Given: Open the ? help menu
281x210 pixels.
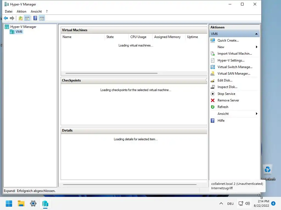Looking at the screenshot, I should coord(47,11).
